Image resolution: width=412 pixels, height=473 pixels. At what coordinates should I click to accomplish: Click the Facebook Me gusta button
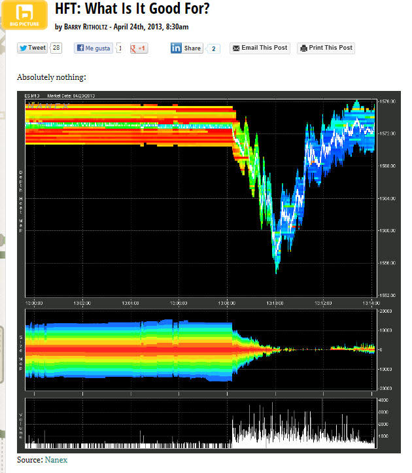[x=93, y=48]
